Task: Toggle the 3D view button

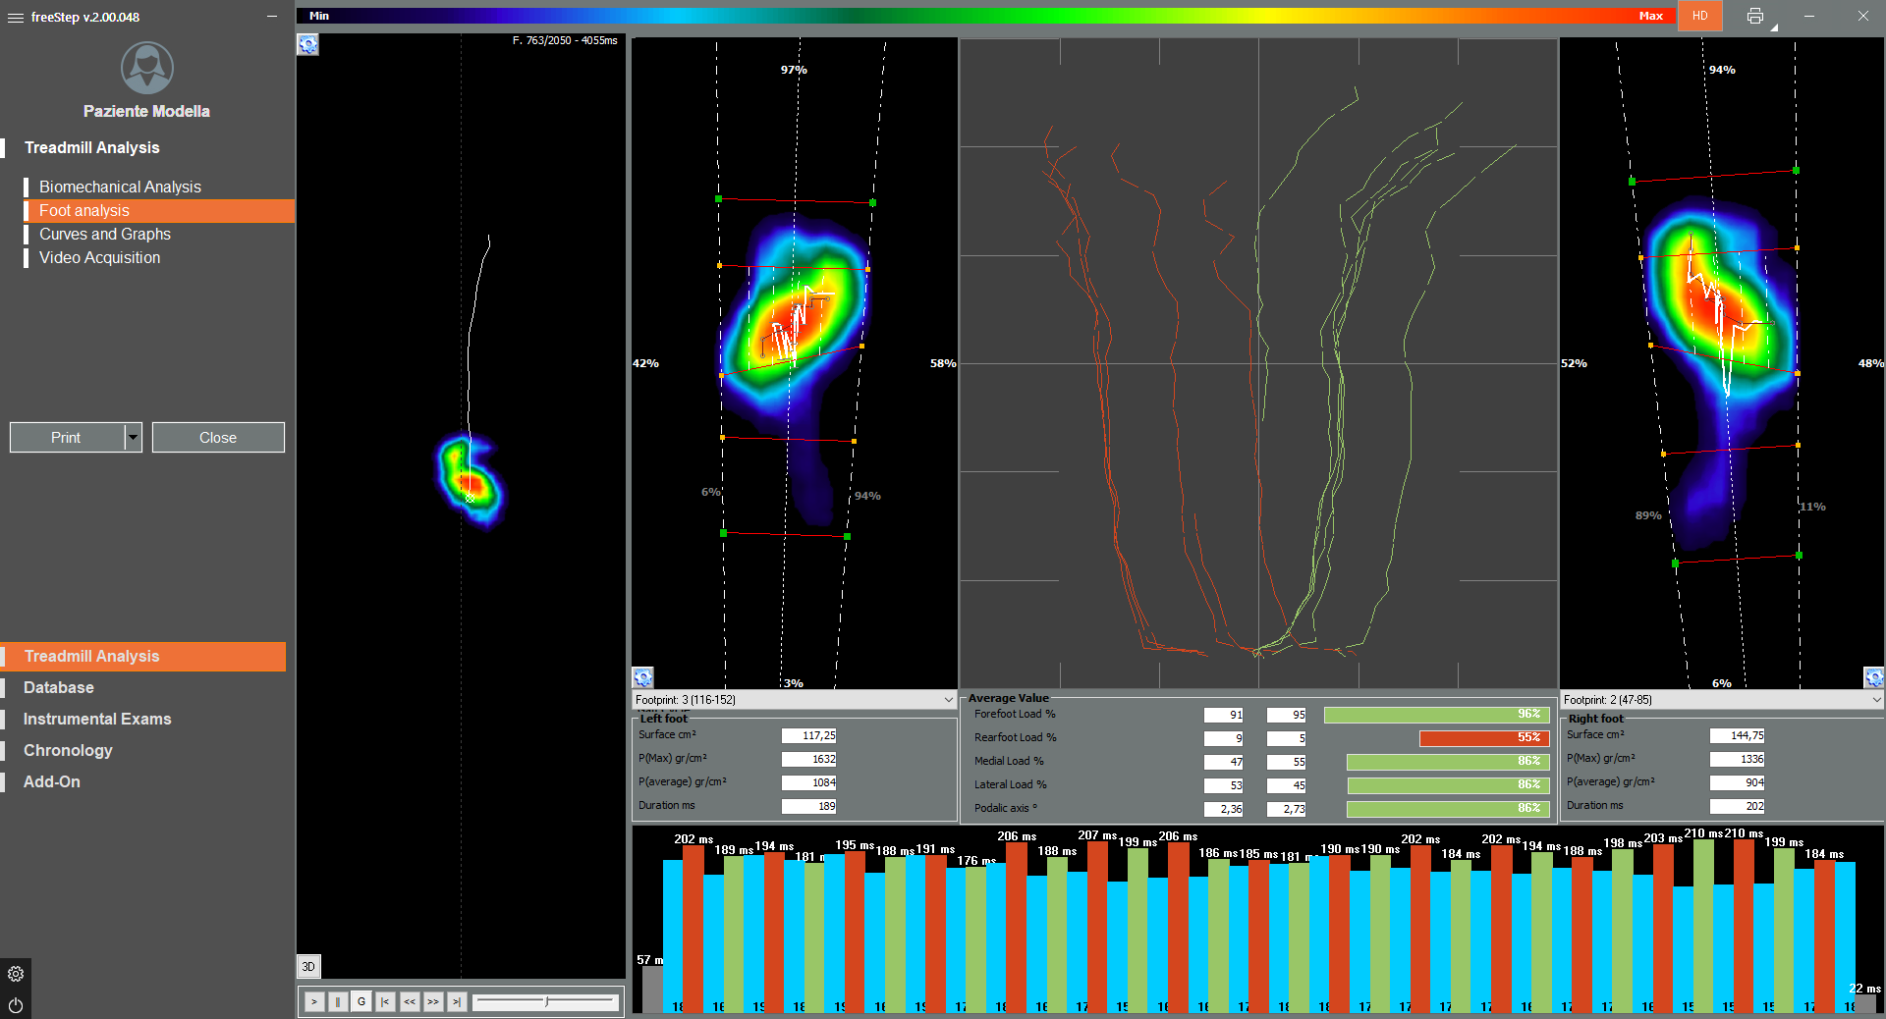Action: (308, 967)
